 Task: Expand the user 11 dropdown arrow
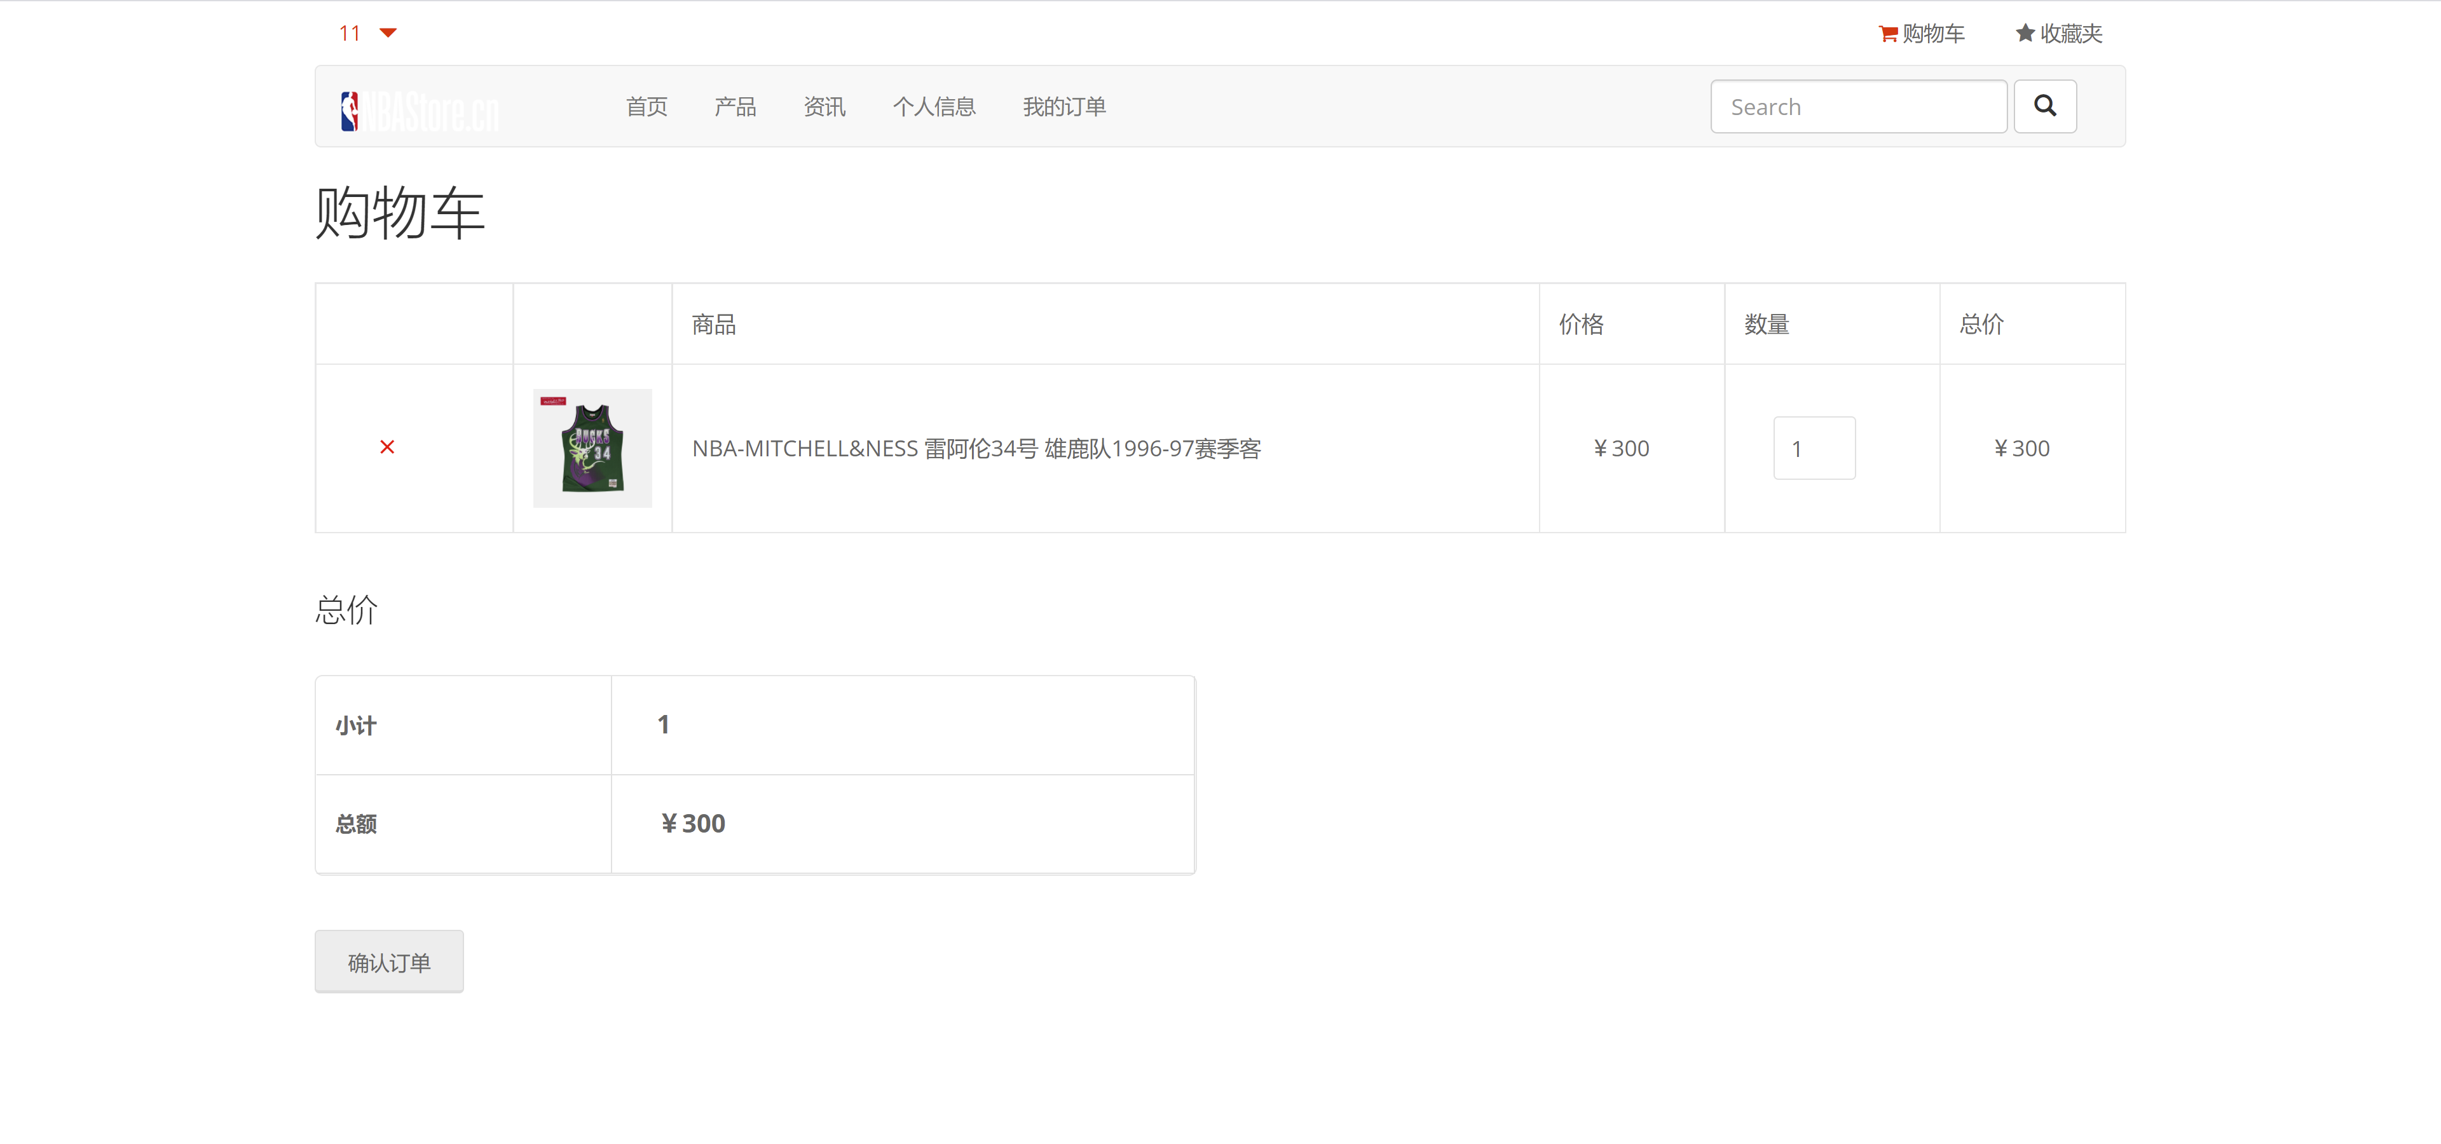[x=388, y=33]
